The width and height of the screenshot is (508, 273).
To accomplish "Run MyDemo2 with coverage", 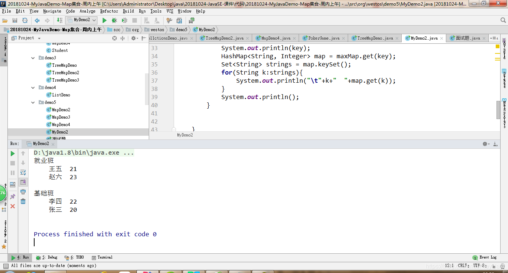I will (125, 20).
